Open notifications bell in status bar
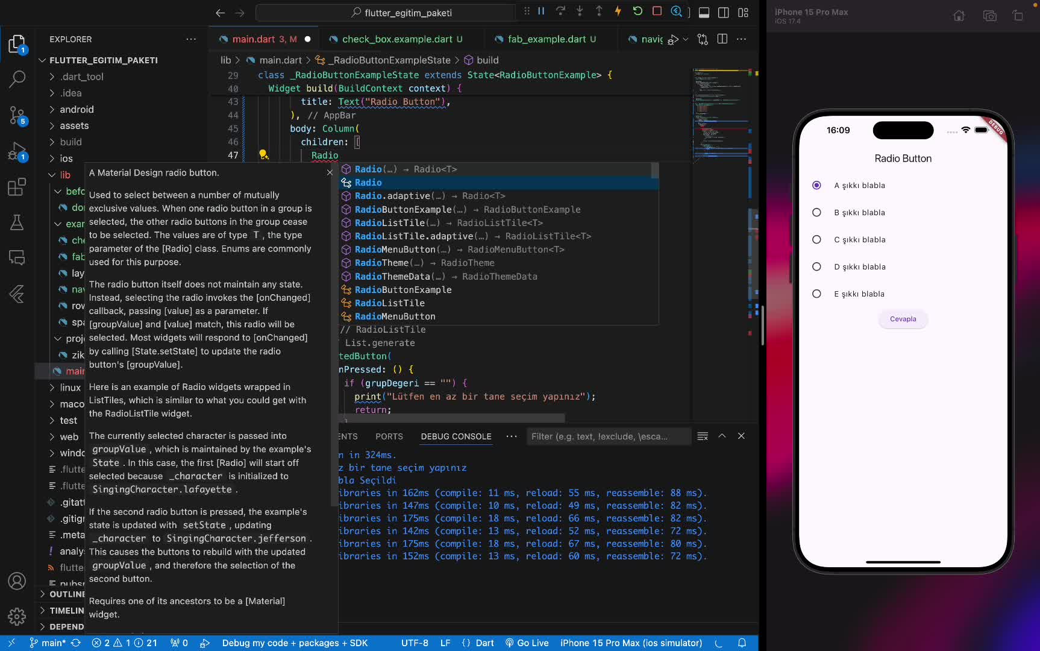1040x651 pixels. tap(742, 643)
